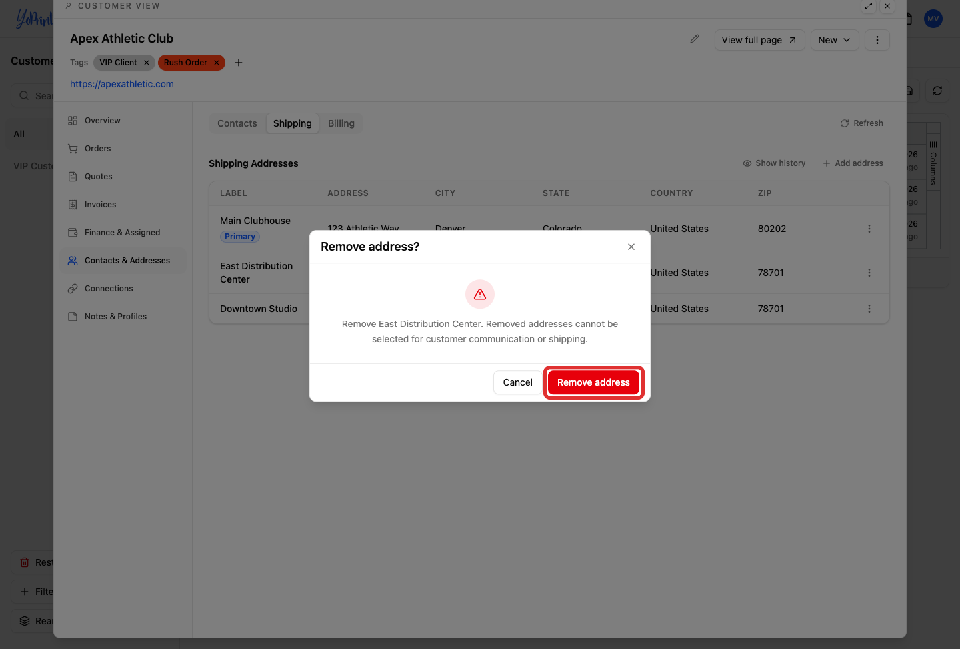Click the pencil edit icon beside Apex Athletic Club

tap(695, 39)
